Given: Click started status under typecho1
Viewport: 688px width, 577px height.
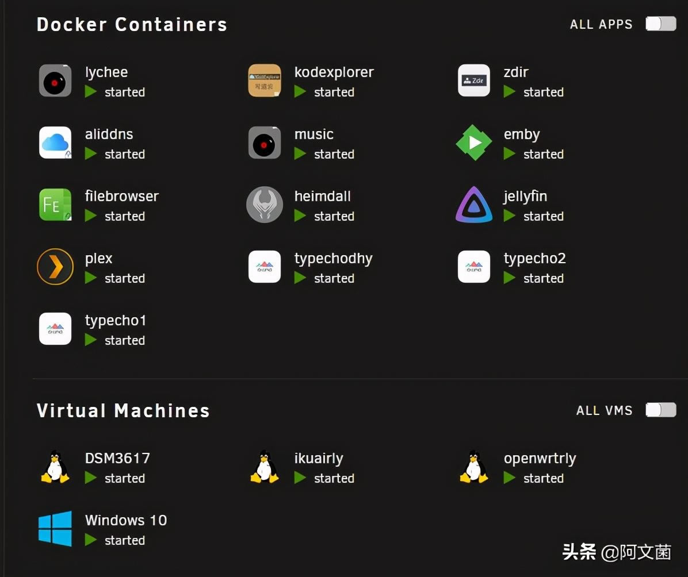Looking at the screenshot, I should [125, 340].
